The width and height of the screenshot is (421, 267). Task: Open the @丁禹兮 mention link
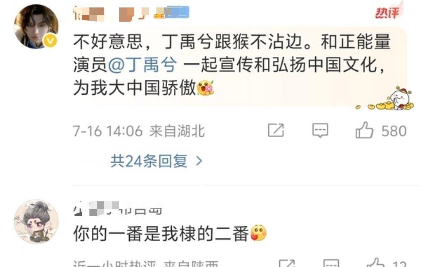tap(142, 65)
